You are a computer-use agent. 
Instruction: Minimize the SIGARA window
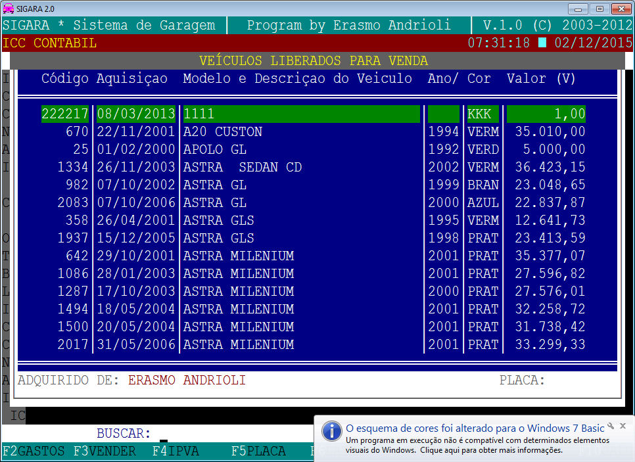pyautogui.click(x=580, y=8)
